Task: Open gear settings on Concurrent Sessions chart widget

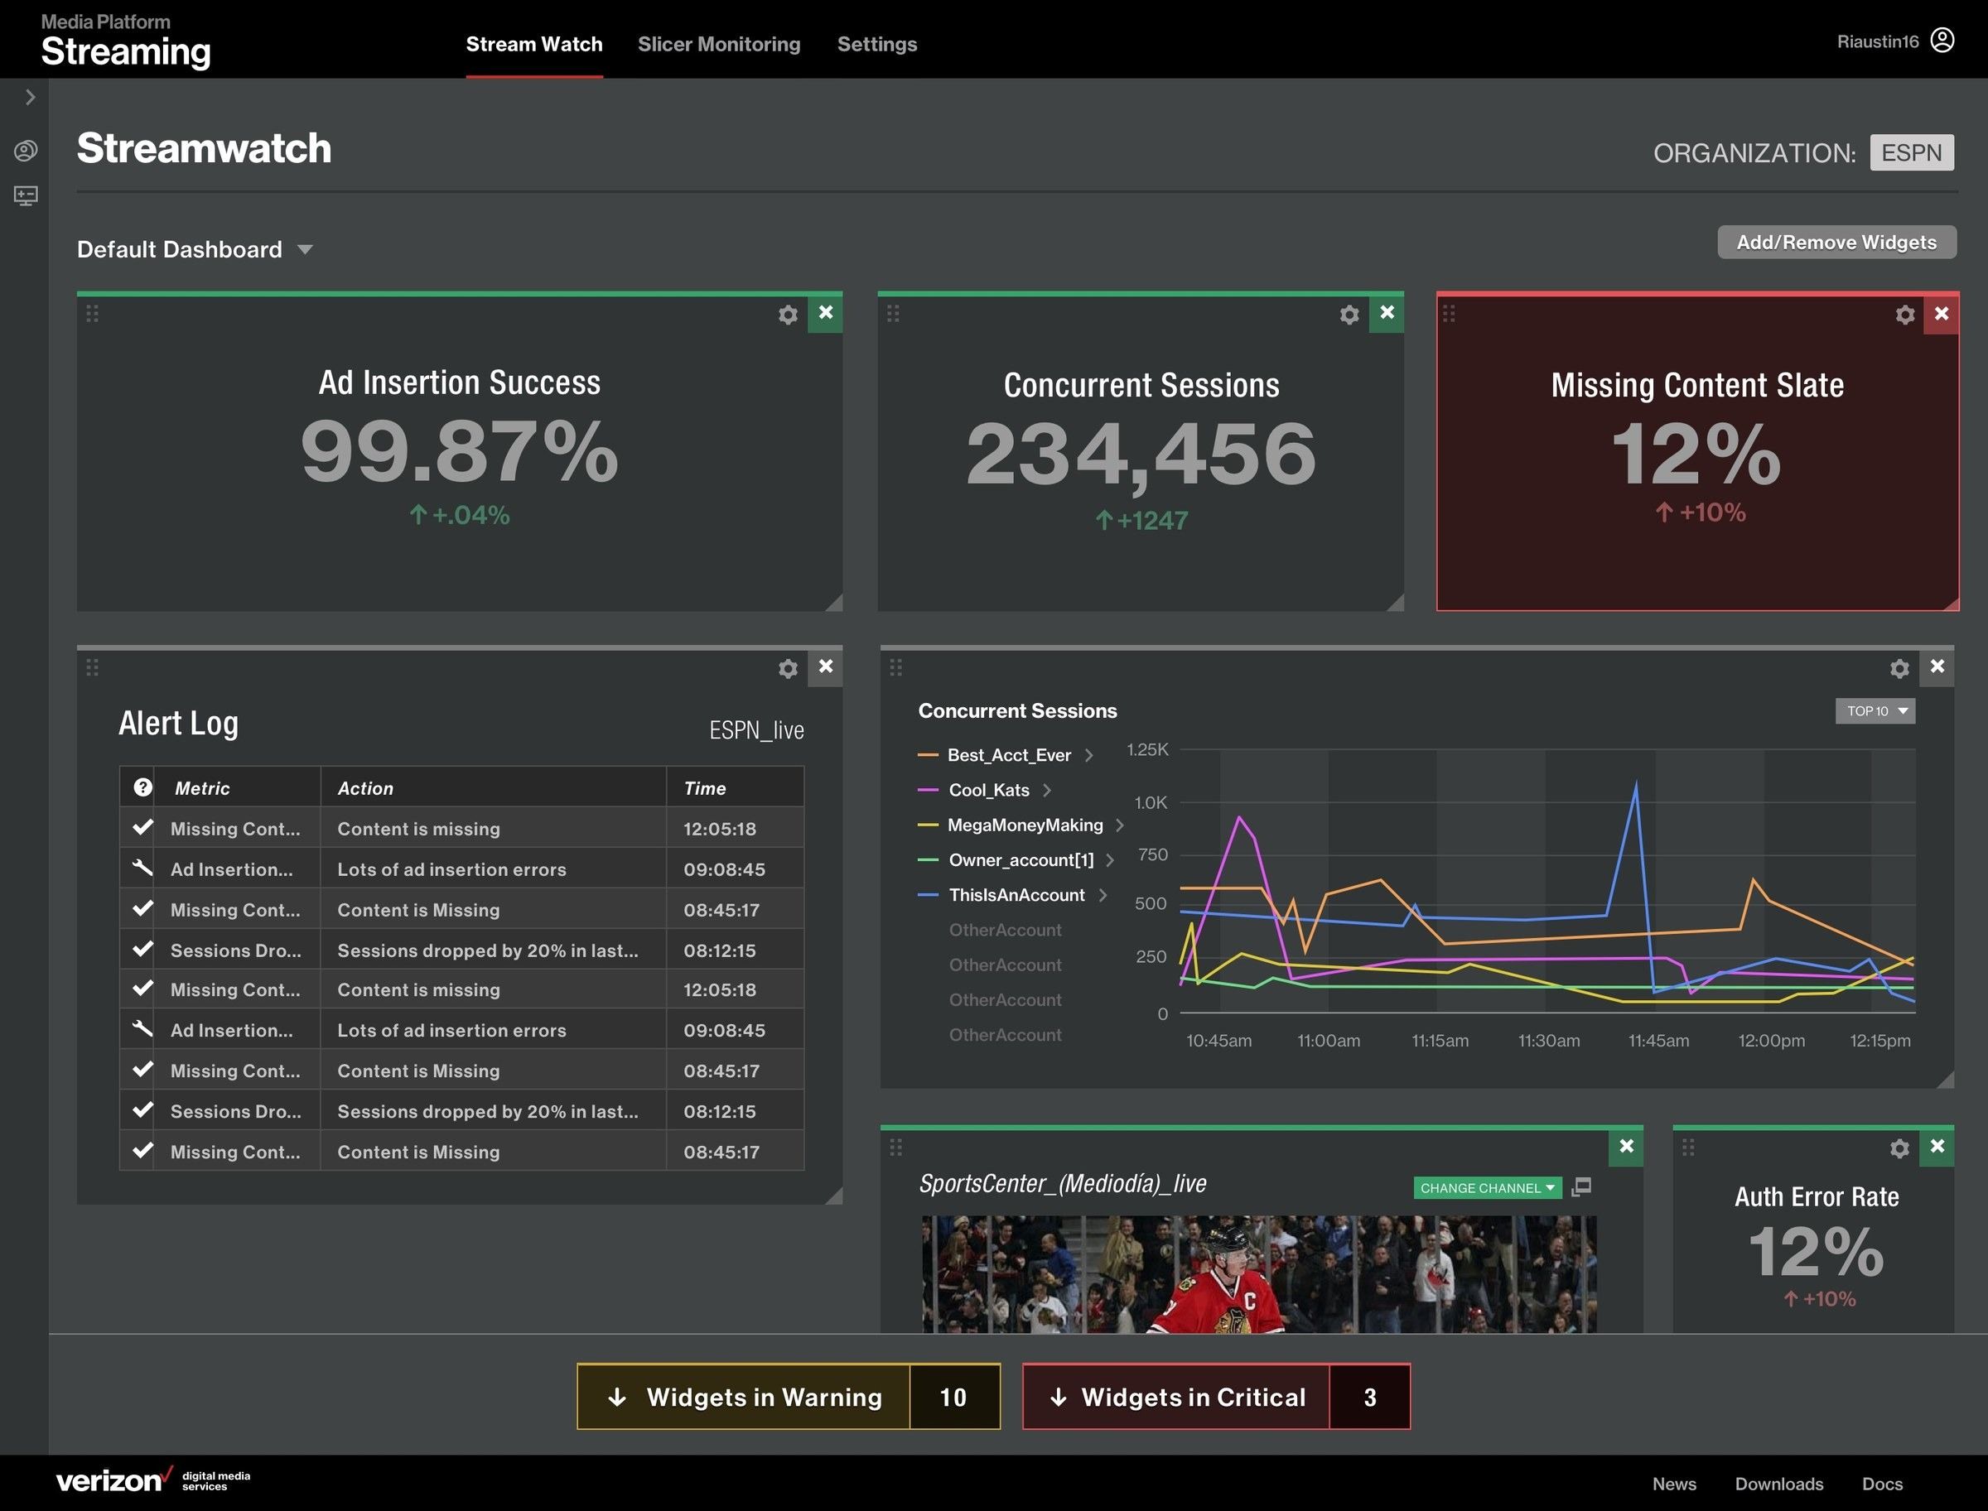Action: pyautogui.click(x=1900, y=668)
